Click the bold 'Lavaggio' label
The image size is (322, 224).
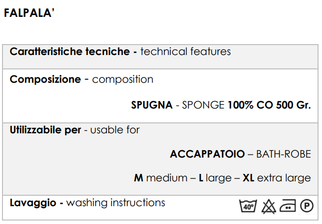pyautogui.click(x=33, y=203)
